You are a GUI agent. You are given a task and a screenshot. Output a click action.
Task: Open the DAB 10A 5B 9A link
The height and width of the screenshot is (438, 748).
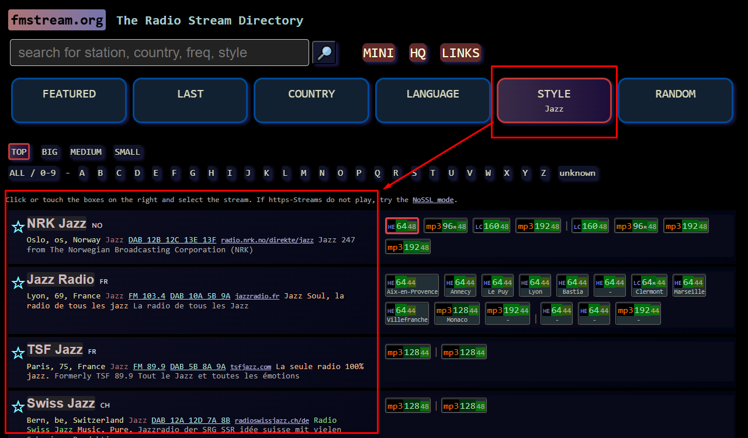(200, 296)
